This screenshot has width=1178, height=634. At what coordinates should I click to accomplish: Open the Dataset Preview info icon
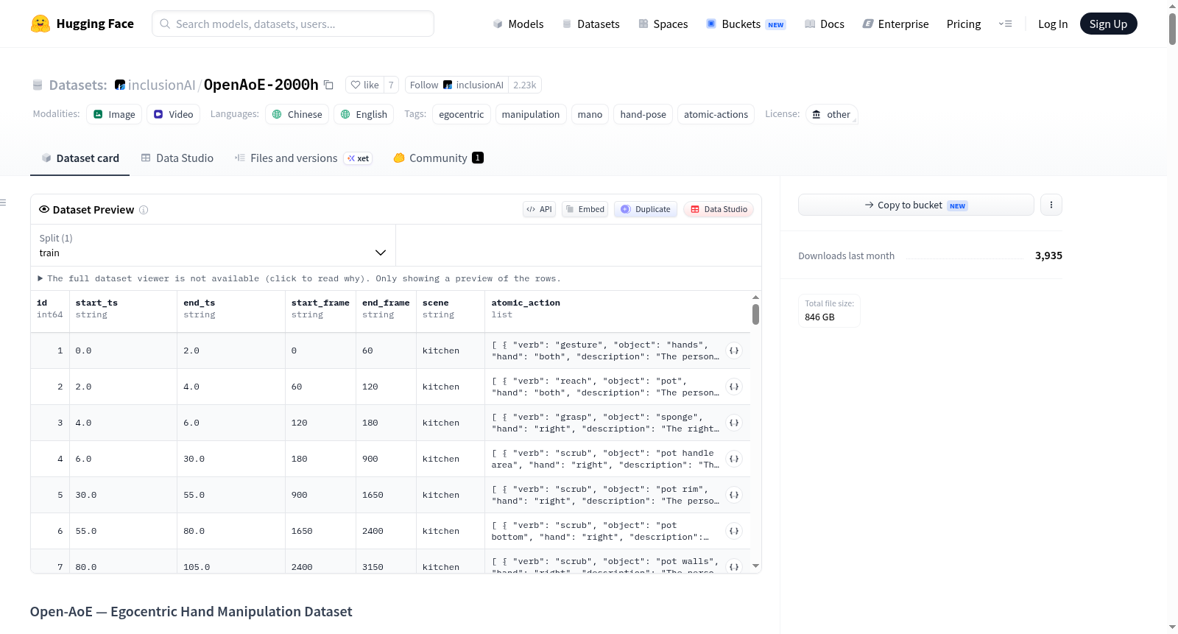(x=144, y=210)
